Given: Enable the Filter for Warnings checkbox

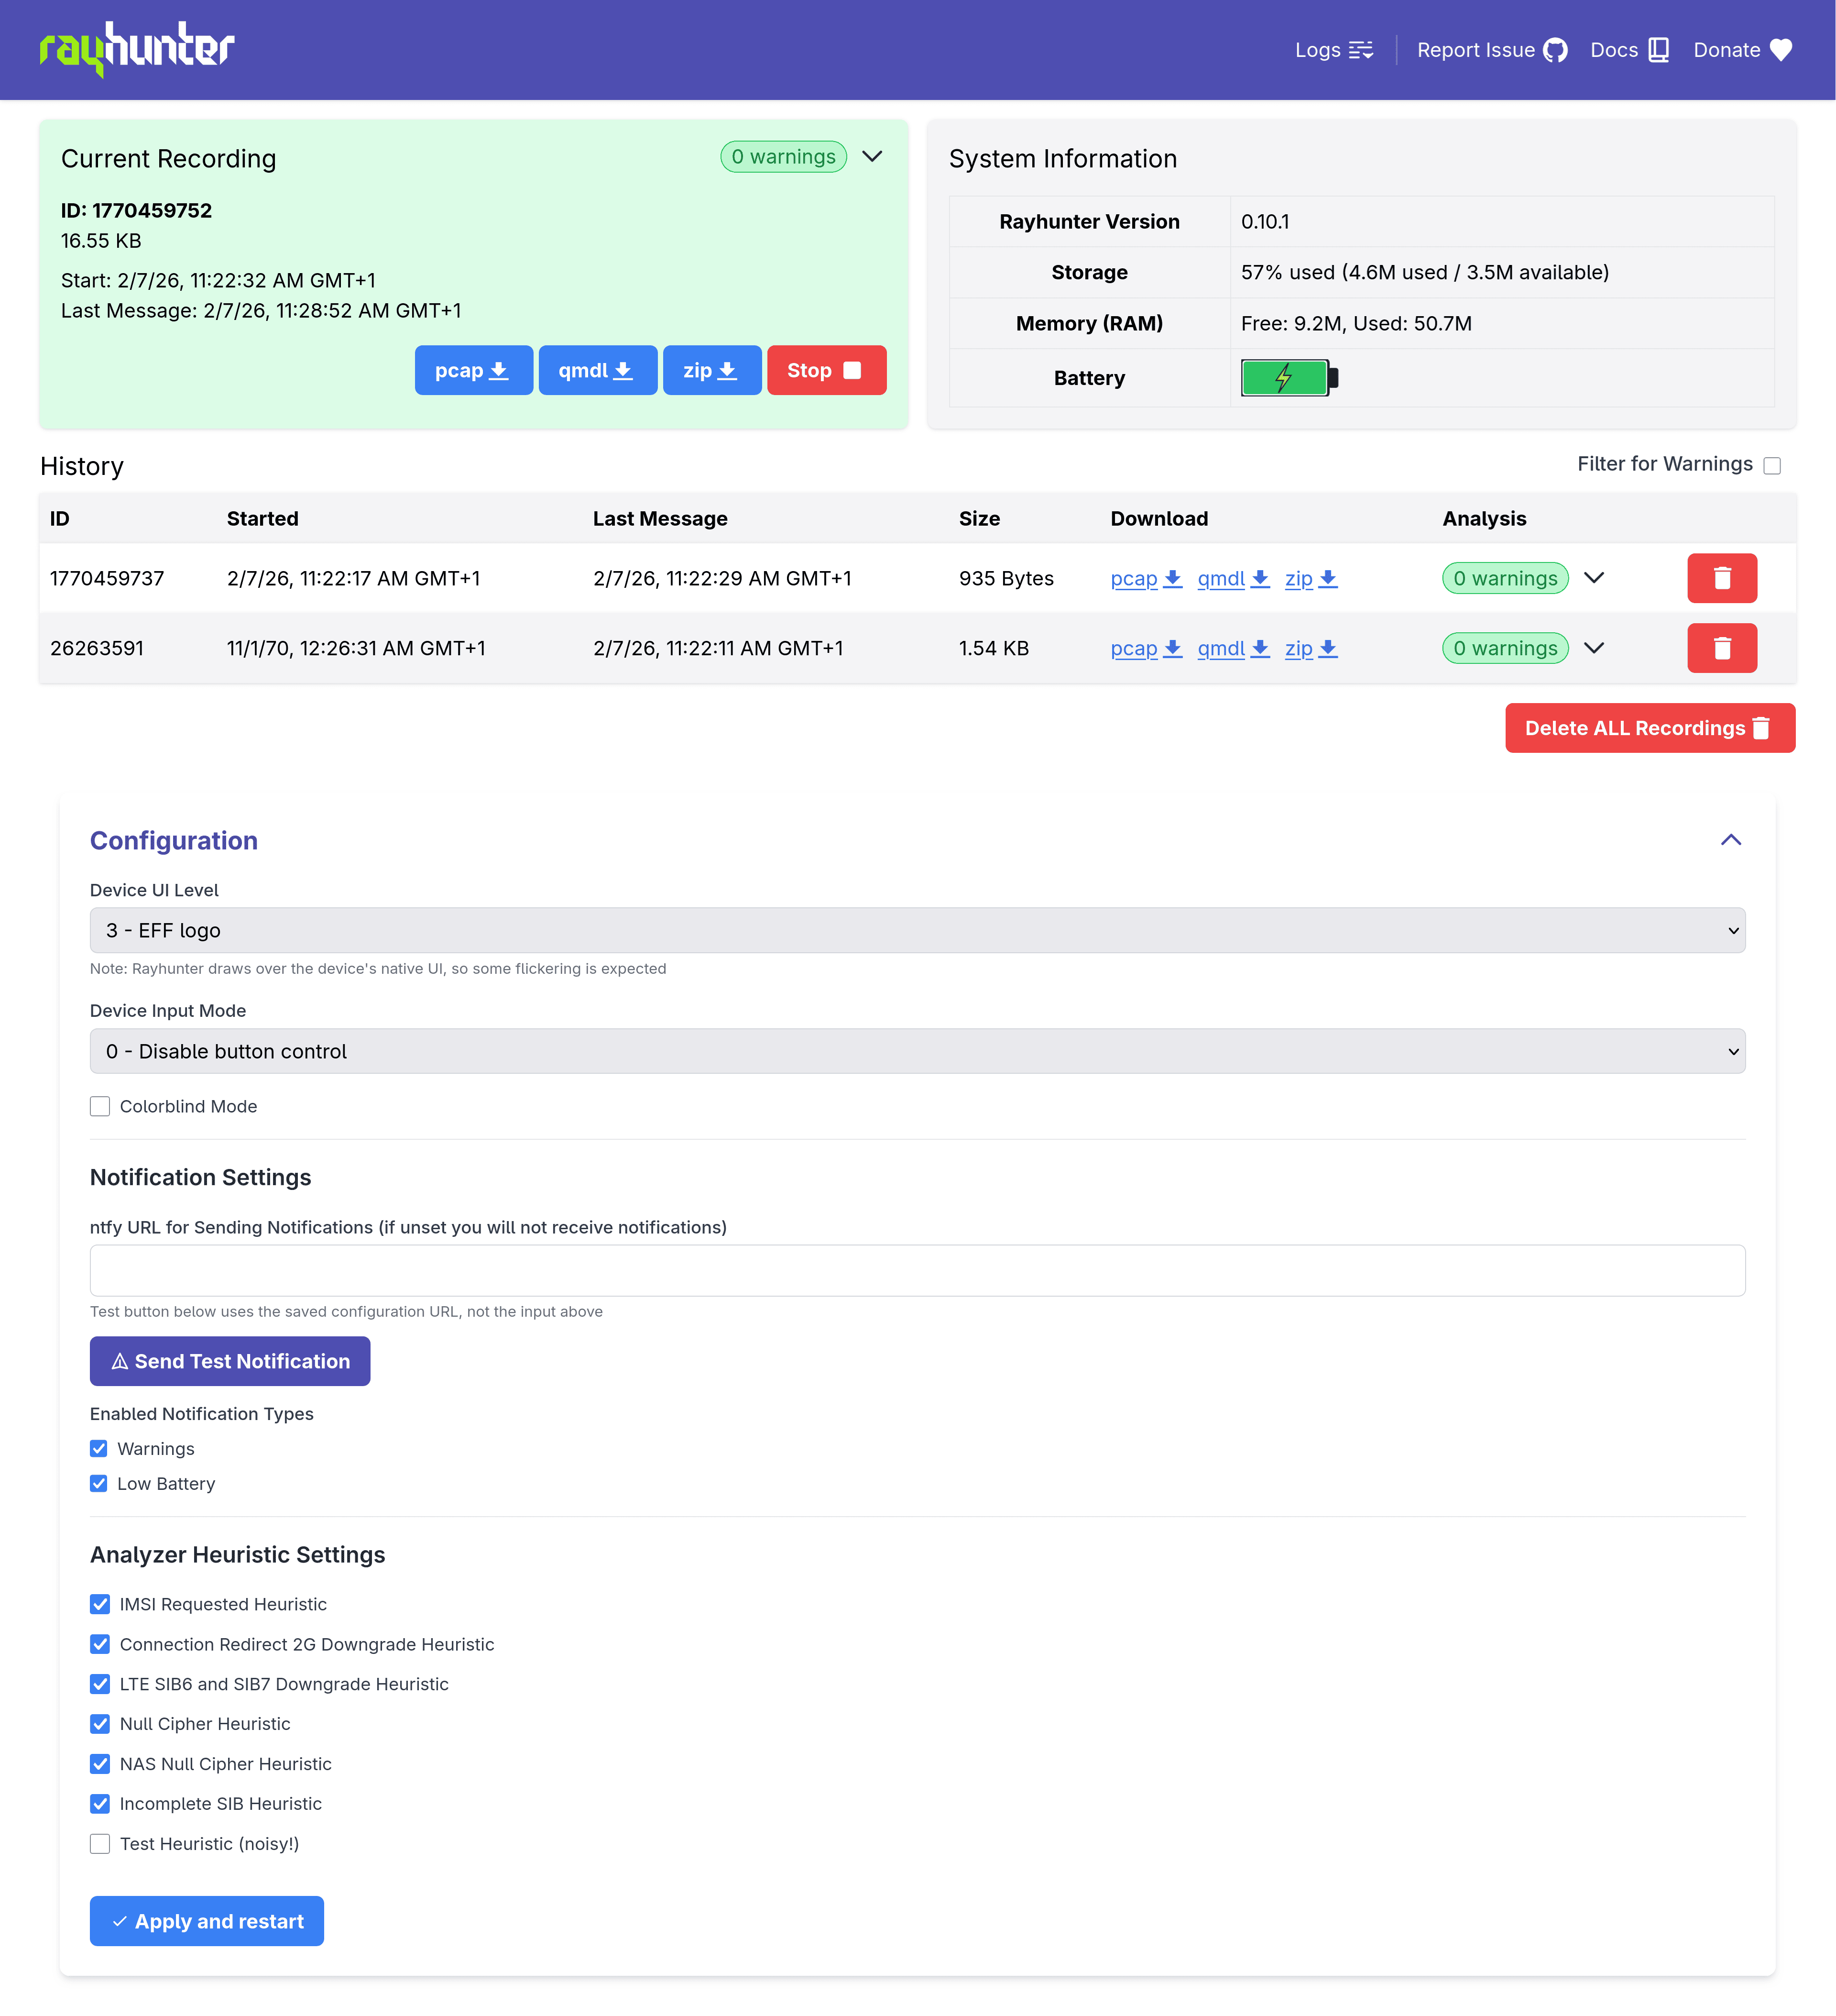Looking at the screenshot, I should [x=1771, y=464].
